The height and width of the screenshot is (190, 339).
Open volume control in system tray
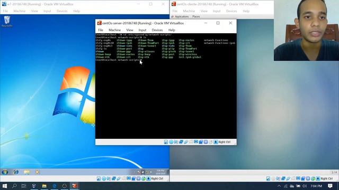305,186
